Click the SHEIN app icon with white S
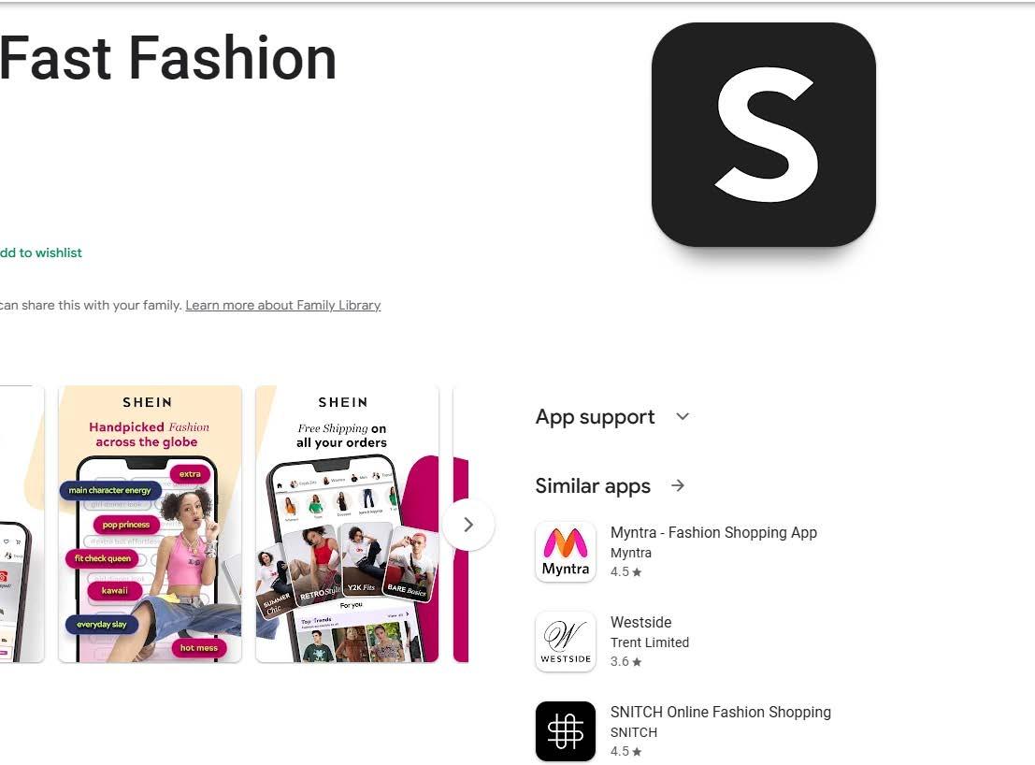The width and height of the screenshot is (1035, 765). [763, 135]
